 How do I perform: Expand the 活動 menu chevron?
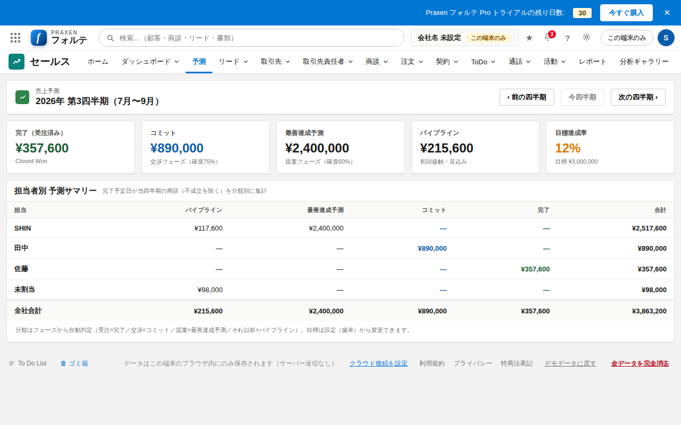click(x=563, y=62)
